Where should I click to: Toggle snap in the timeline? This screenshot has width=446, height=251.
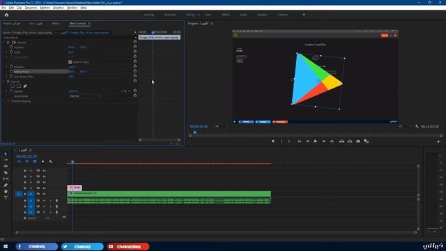tap(26, 162)
